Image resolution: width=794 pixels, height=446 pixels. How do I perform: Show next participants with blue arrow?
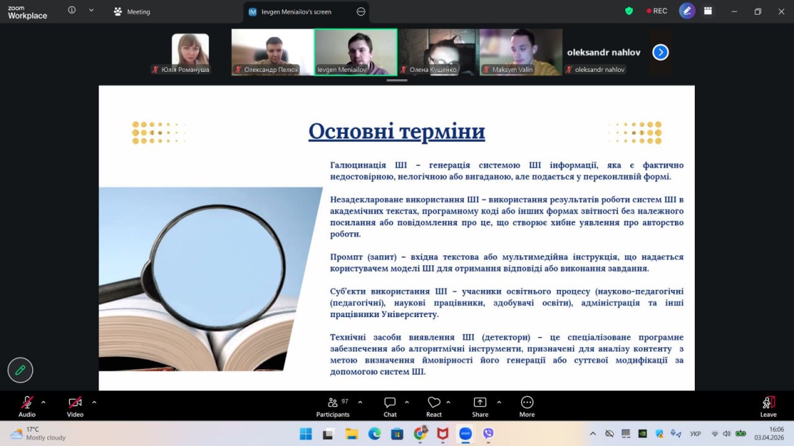(x=661, y=53)
